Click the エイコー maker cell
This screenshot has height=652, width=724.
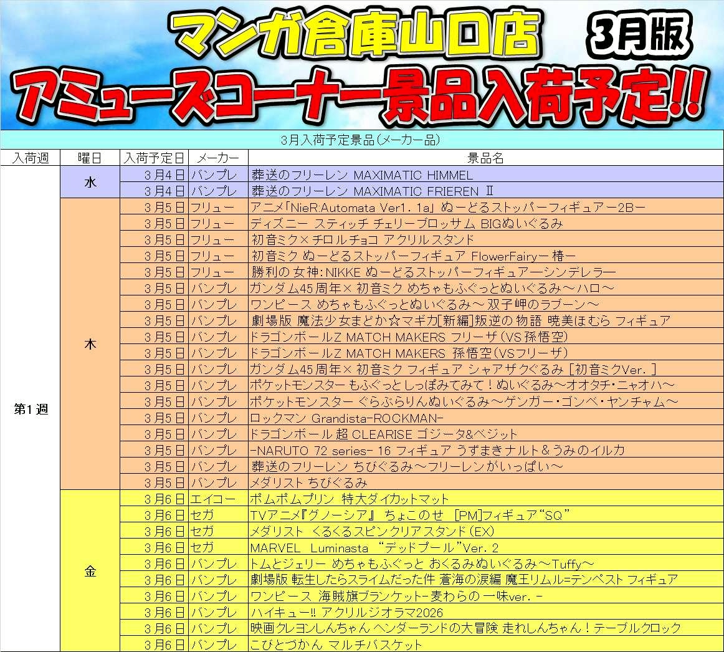pyautogui.click(x=213, y=499)
